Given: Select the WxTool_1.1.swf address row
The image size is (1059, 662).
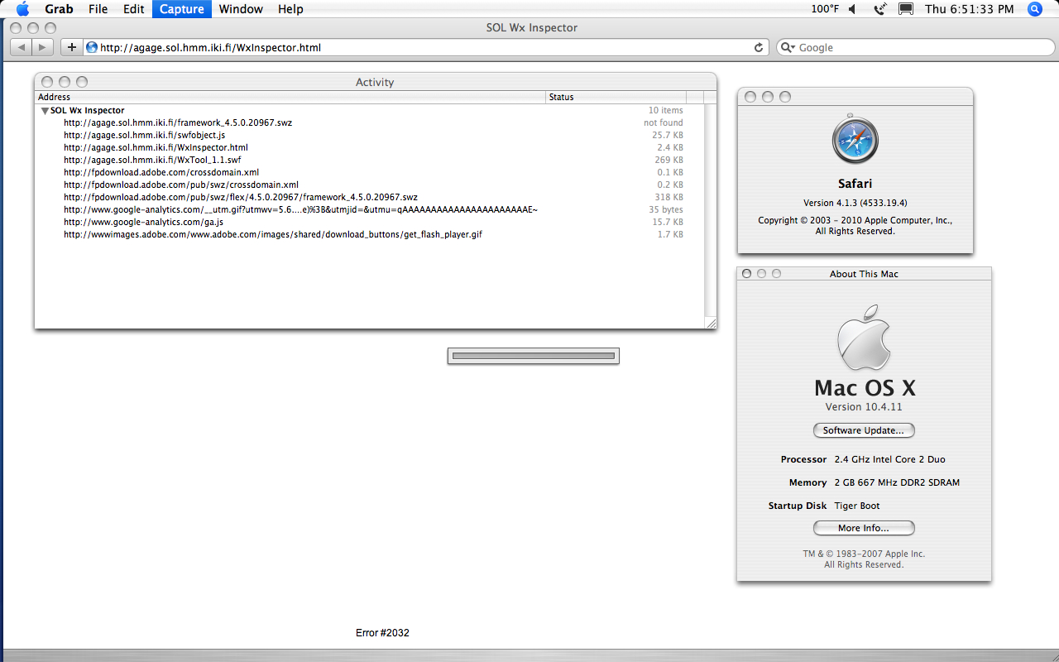Looking at the screenshot, I should tap(369, 160).
